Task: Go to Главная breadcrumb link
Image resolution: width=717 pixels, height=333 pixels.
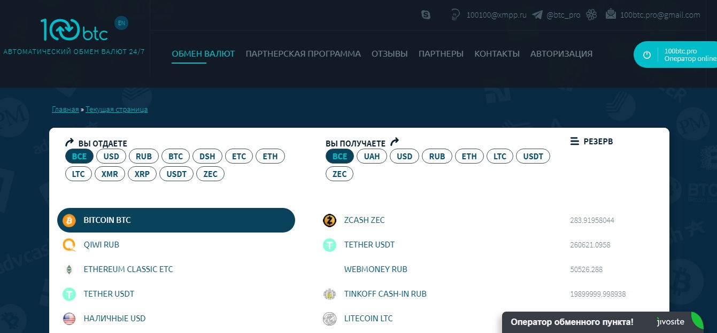Action: click(x=65, y=110)
